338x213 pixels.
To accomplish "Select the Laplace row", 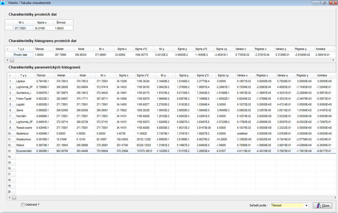I will [172, 81].
